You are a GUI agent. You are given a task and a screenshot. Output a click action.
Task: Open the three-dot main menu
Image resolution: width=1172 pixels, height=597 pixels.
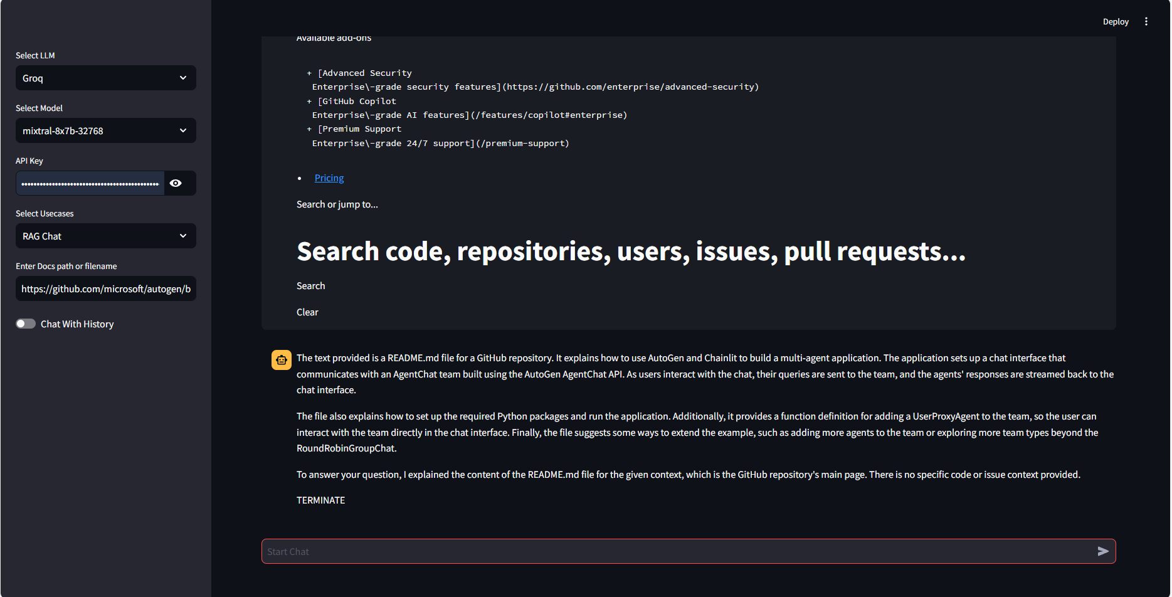click(1146, 21)
